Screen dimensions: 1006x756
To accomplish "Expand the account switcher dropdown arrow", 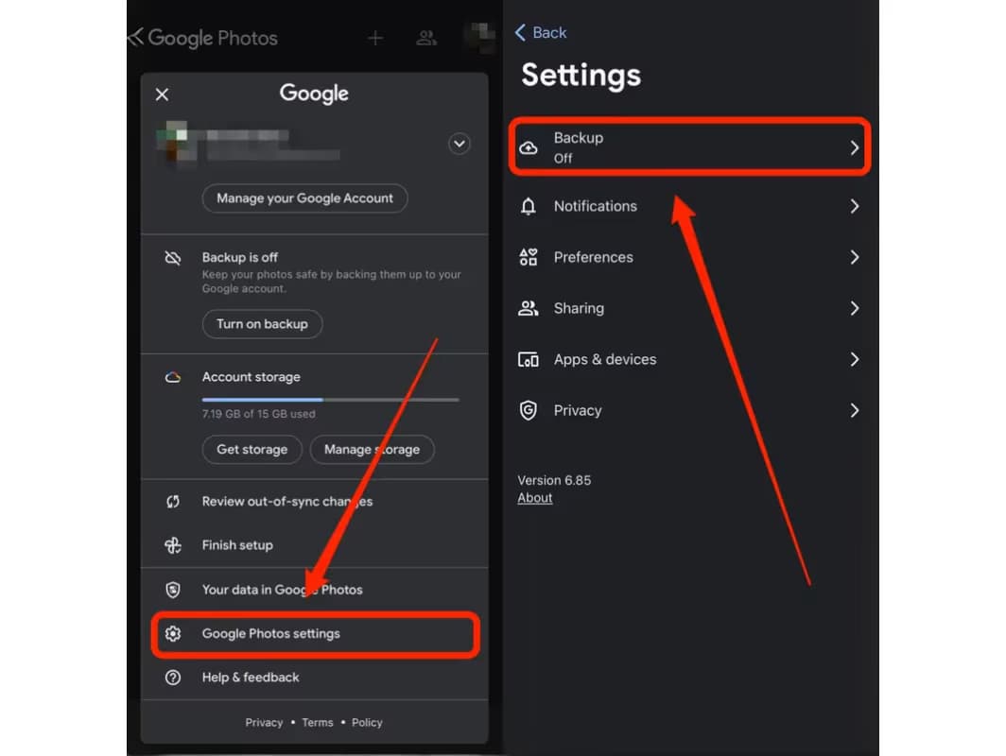I will pyautogui.click(x=460, y=144).
